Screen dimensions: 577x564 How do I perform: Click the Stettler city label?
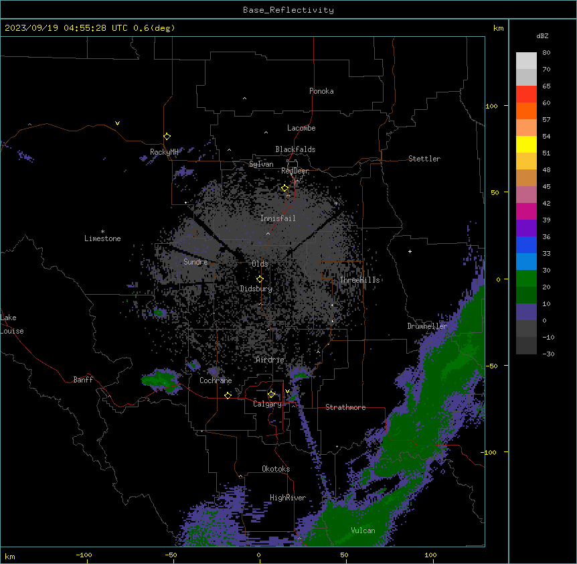424,159
